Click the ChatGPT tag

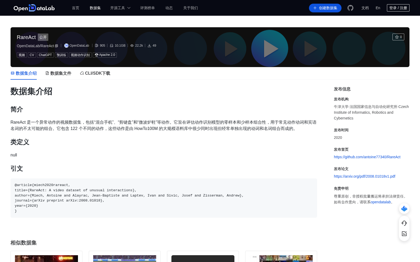point(45,55)
